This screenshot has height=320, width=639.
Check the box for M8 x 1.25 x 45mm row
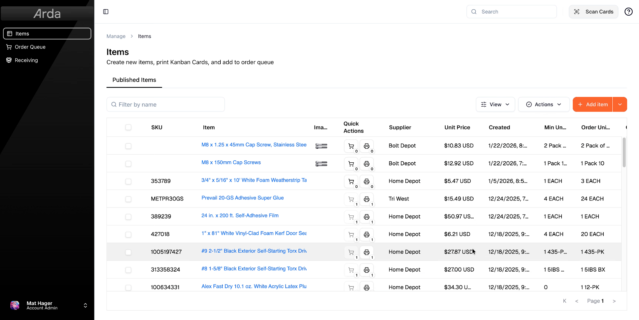128,146
